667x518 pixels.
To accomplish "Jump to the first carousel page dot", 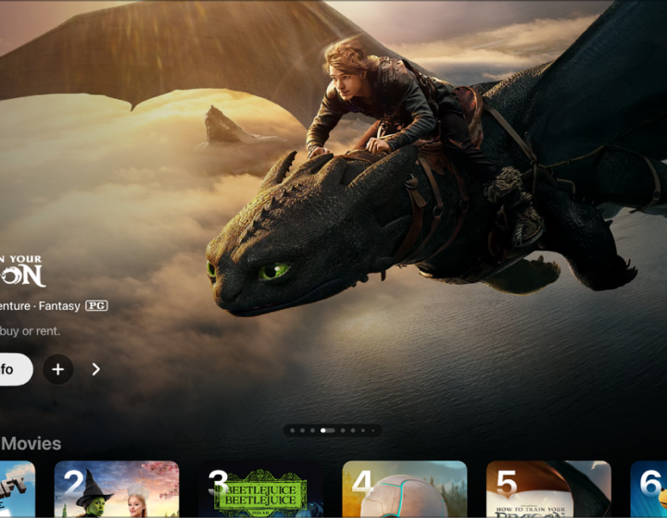I will click(x=292, y=430).
